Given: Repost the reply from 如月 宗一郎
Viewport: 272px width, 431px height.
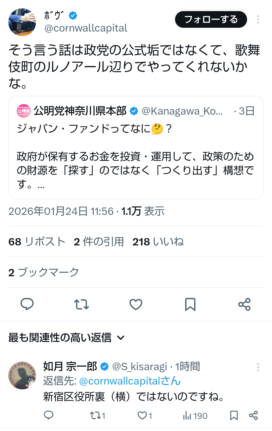Looking at the screenshot, I should tap(95, 415).
